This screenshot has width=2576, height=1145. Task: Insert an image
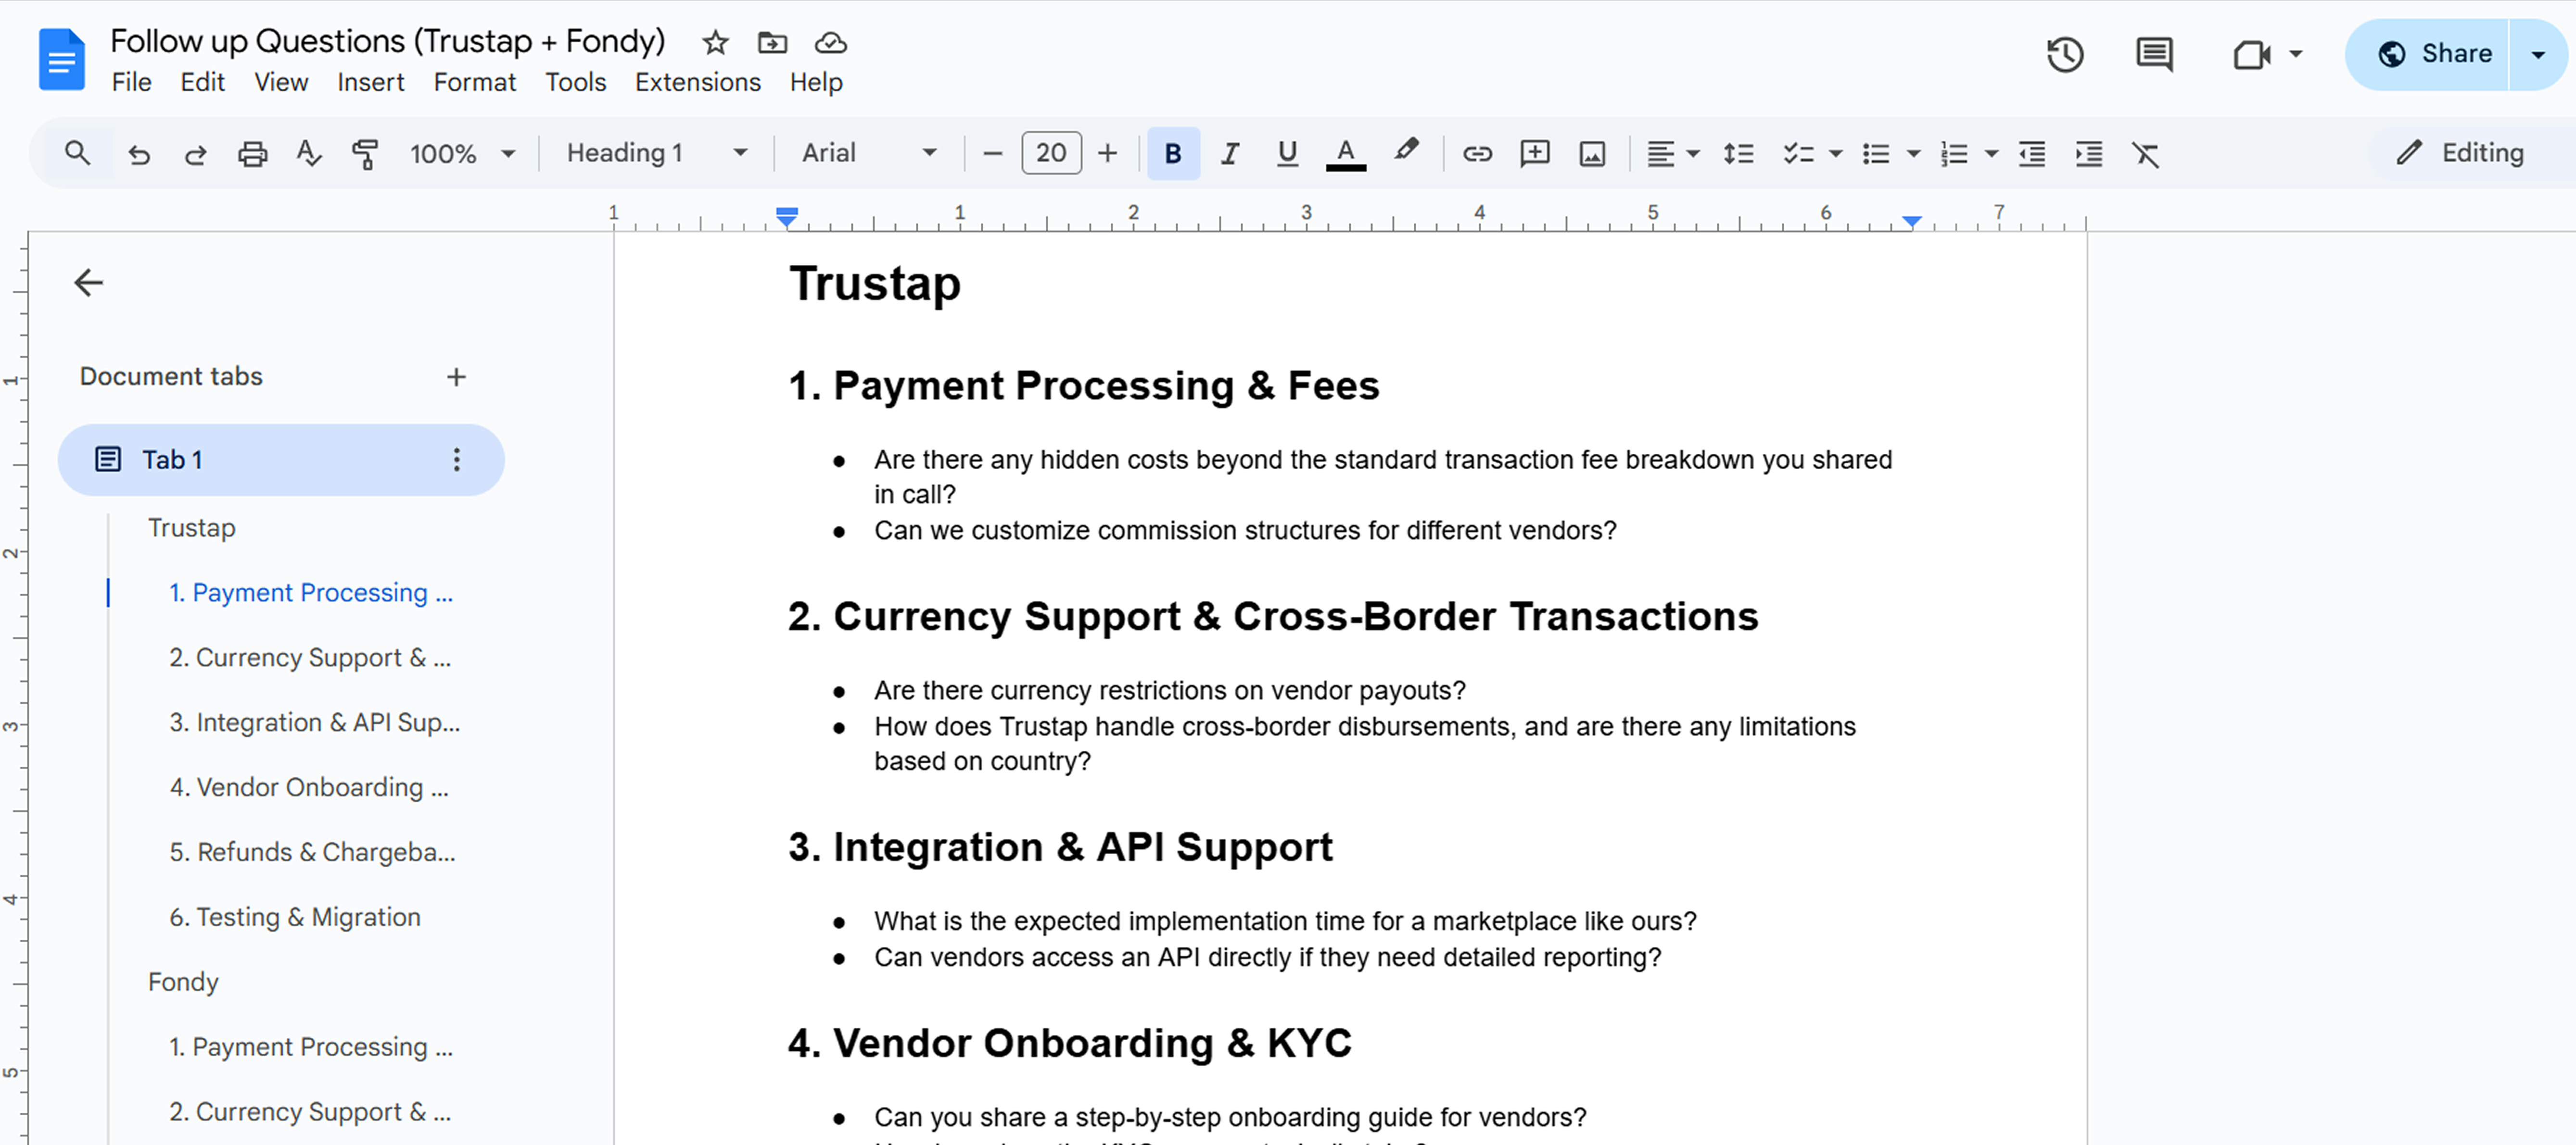coord(1592,154)
